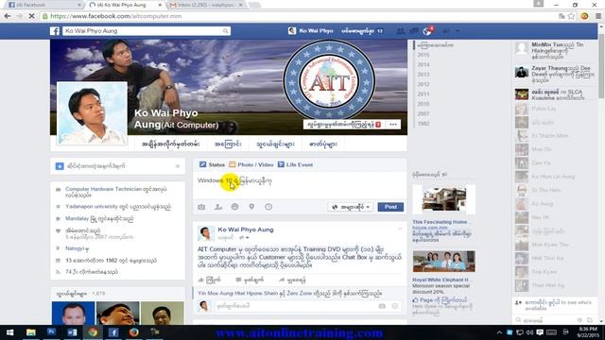This screenshot has height=340, width=605.
Task: Open the Friends tab under the cover photo
Action: tap(275, 144)
